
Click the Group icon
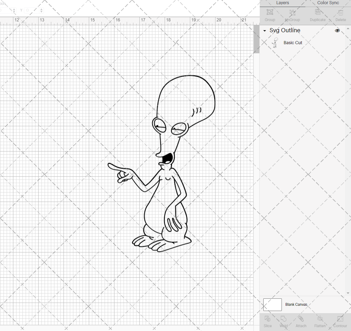[x=270, y=12]
